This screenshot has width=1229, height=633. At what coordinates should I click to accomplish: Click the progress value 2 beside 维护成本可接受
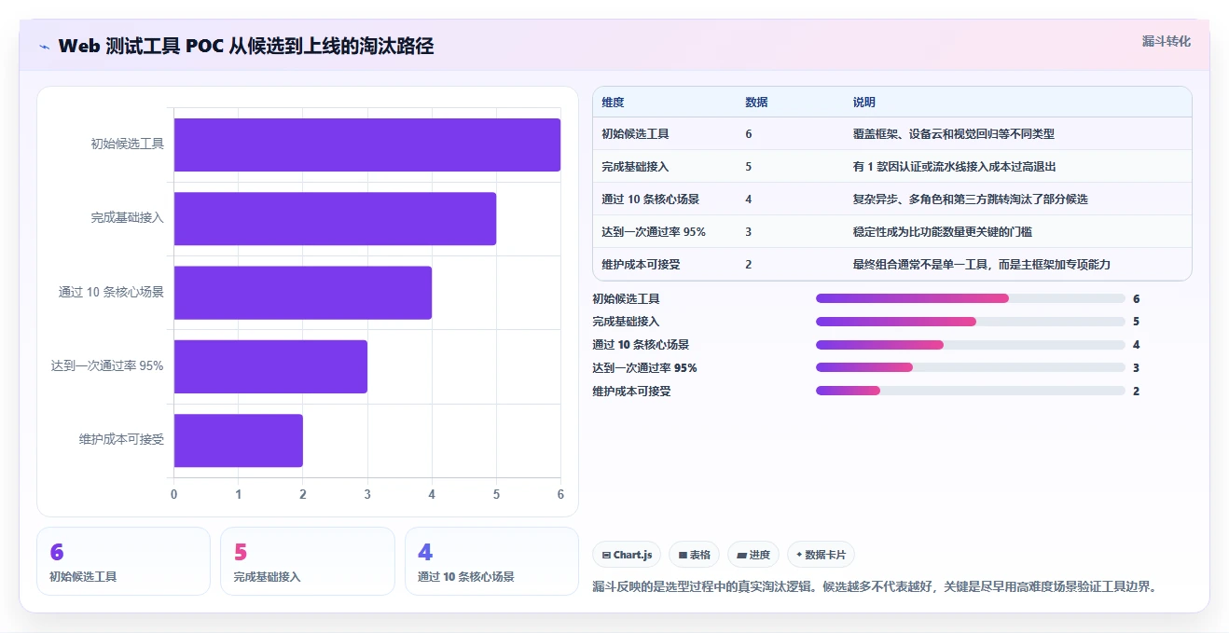point(1136,392)
